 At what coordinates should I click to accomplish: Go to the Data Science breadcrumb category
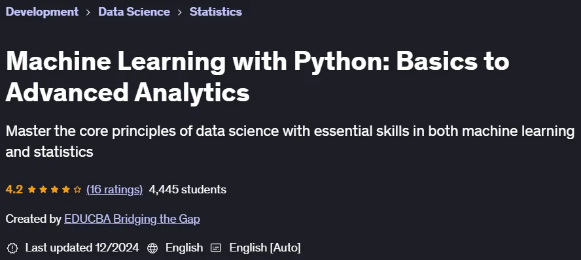(134, 12)
